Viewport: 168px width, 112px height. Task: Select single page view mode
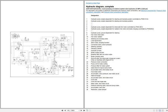tap(154, 110)
